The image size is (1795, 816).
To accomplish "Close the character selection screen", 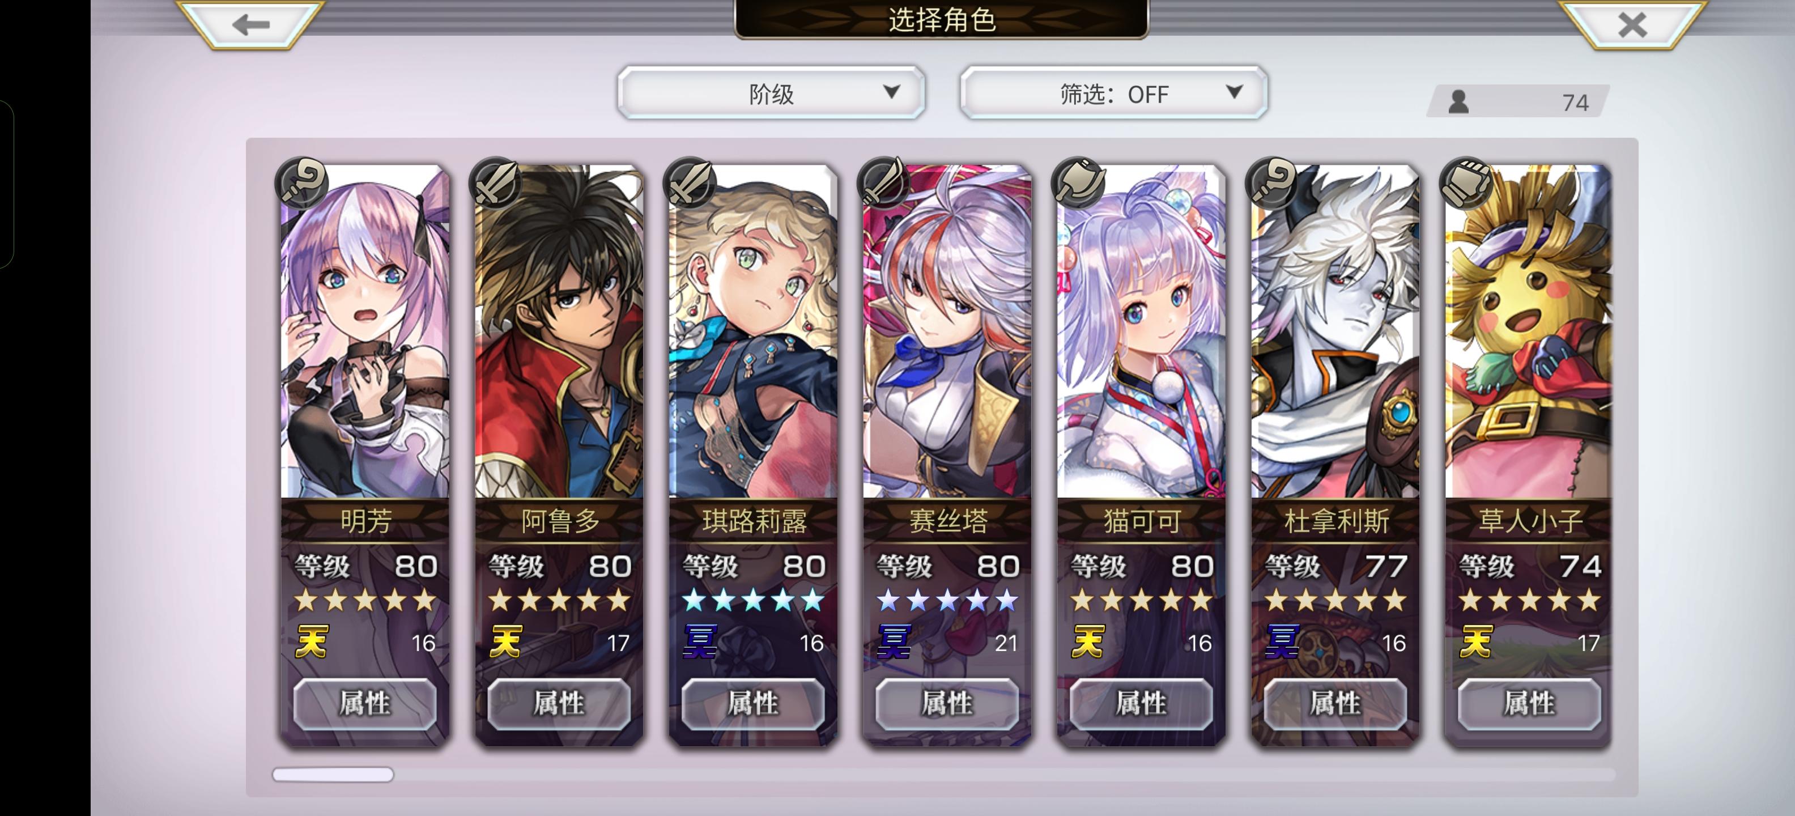I will 1632,24.
